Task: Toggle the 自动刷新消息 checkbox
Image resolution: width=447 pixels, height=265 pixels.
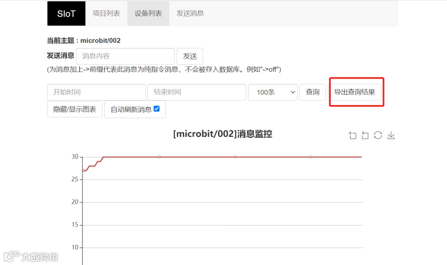Action: point(156,109)
